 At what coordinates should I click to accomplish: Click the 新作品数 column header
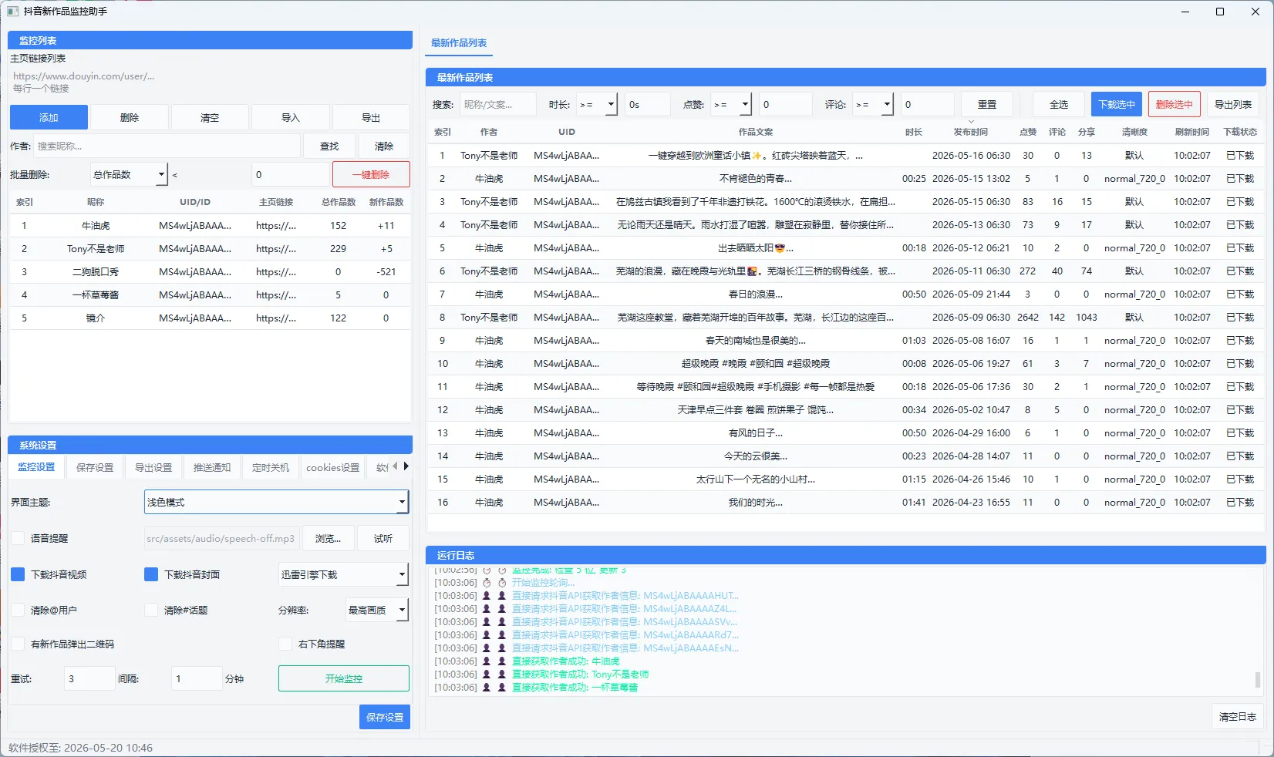[x=386, y=202]
